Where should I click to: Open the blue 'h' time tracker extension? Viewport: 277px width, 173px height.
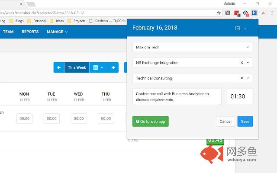click(254, 13)
